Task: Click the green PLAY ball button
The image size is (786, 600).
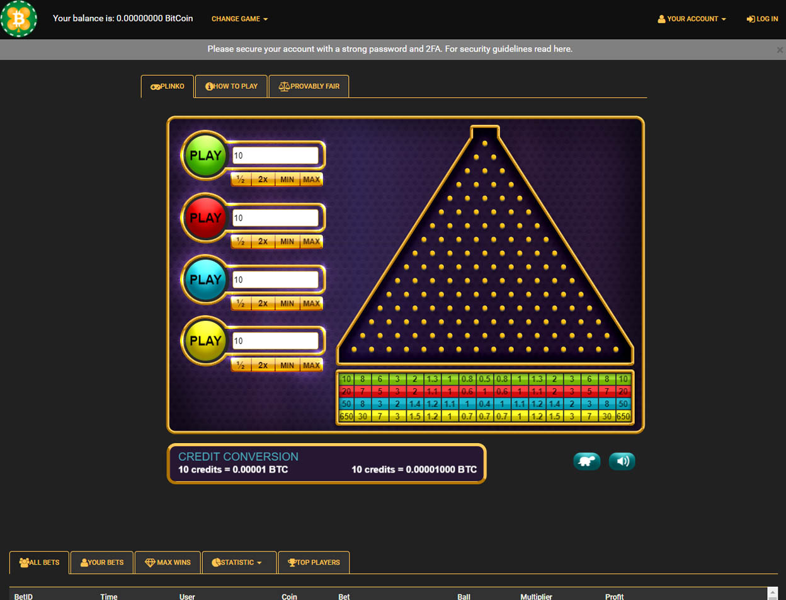Action: tap(205, 156)
